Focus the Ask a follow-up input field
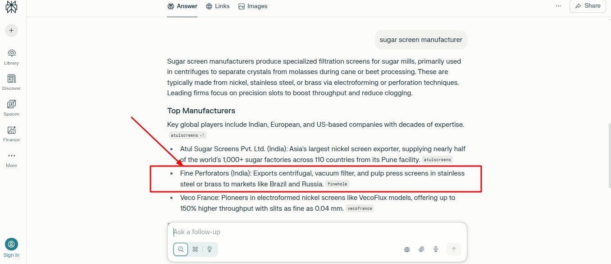This screenshot has width=611, height=264. point(315,232)
